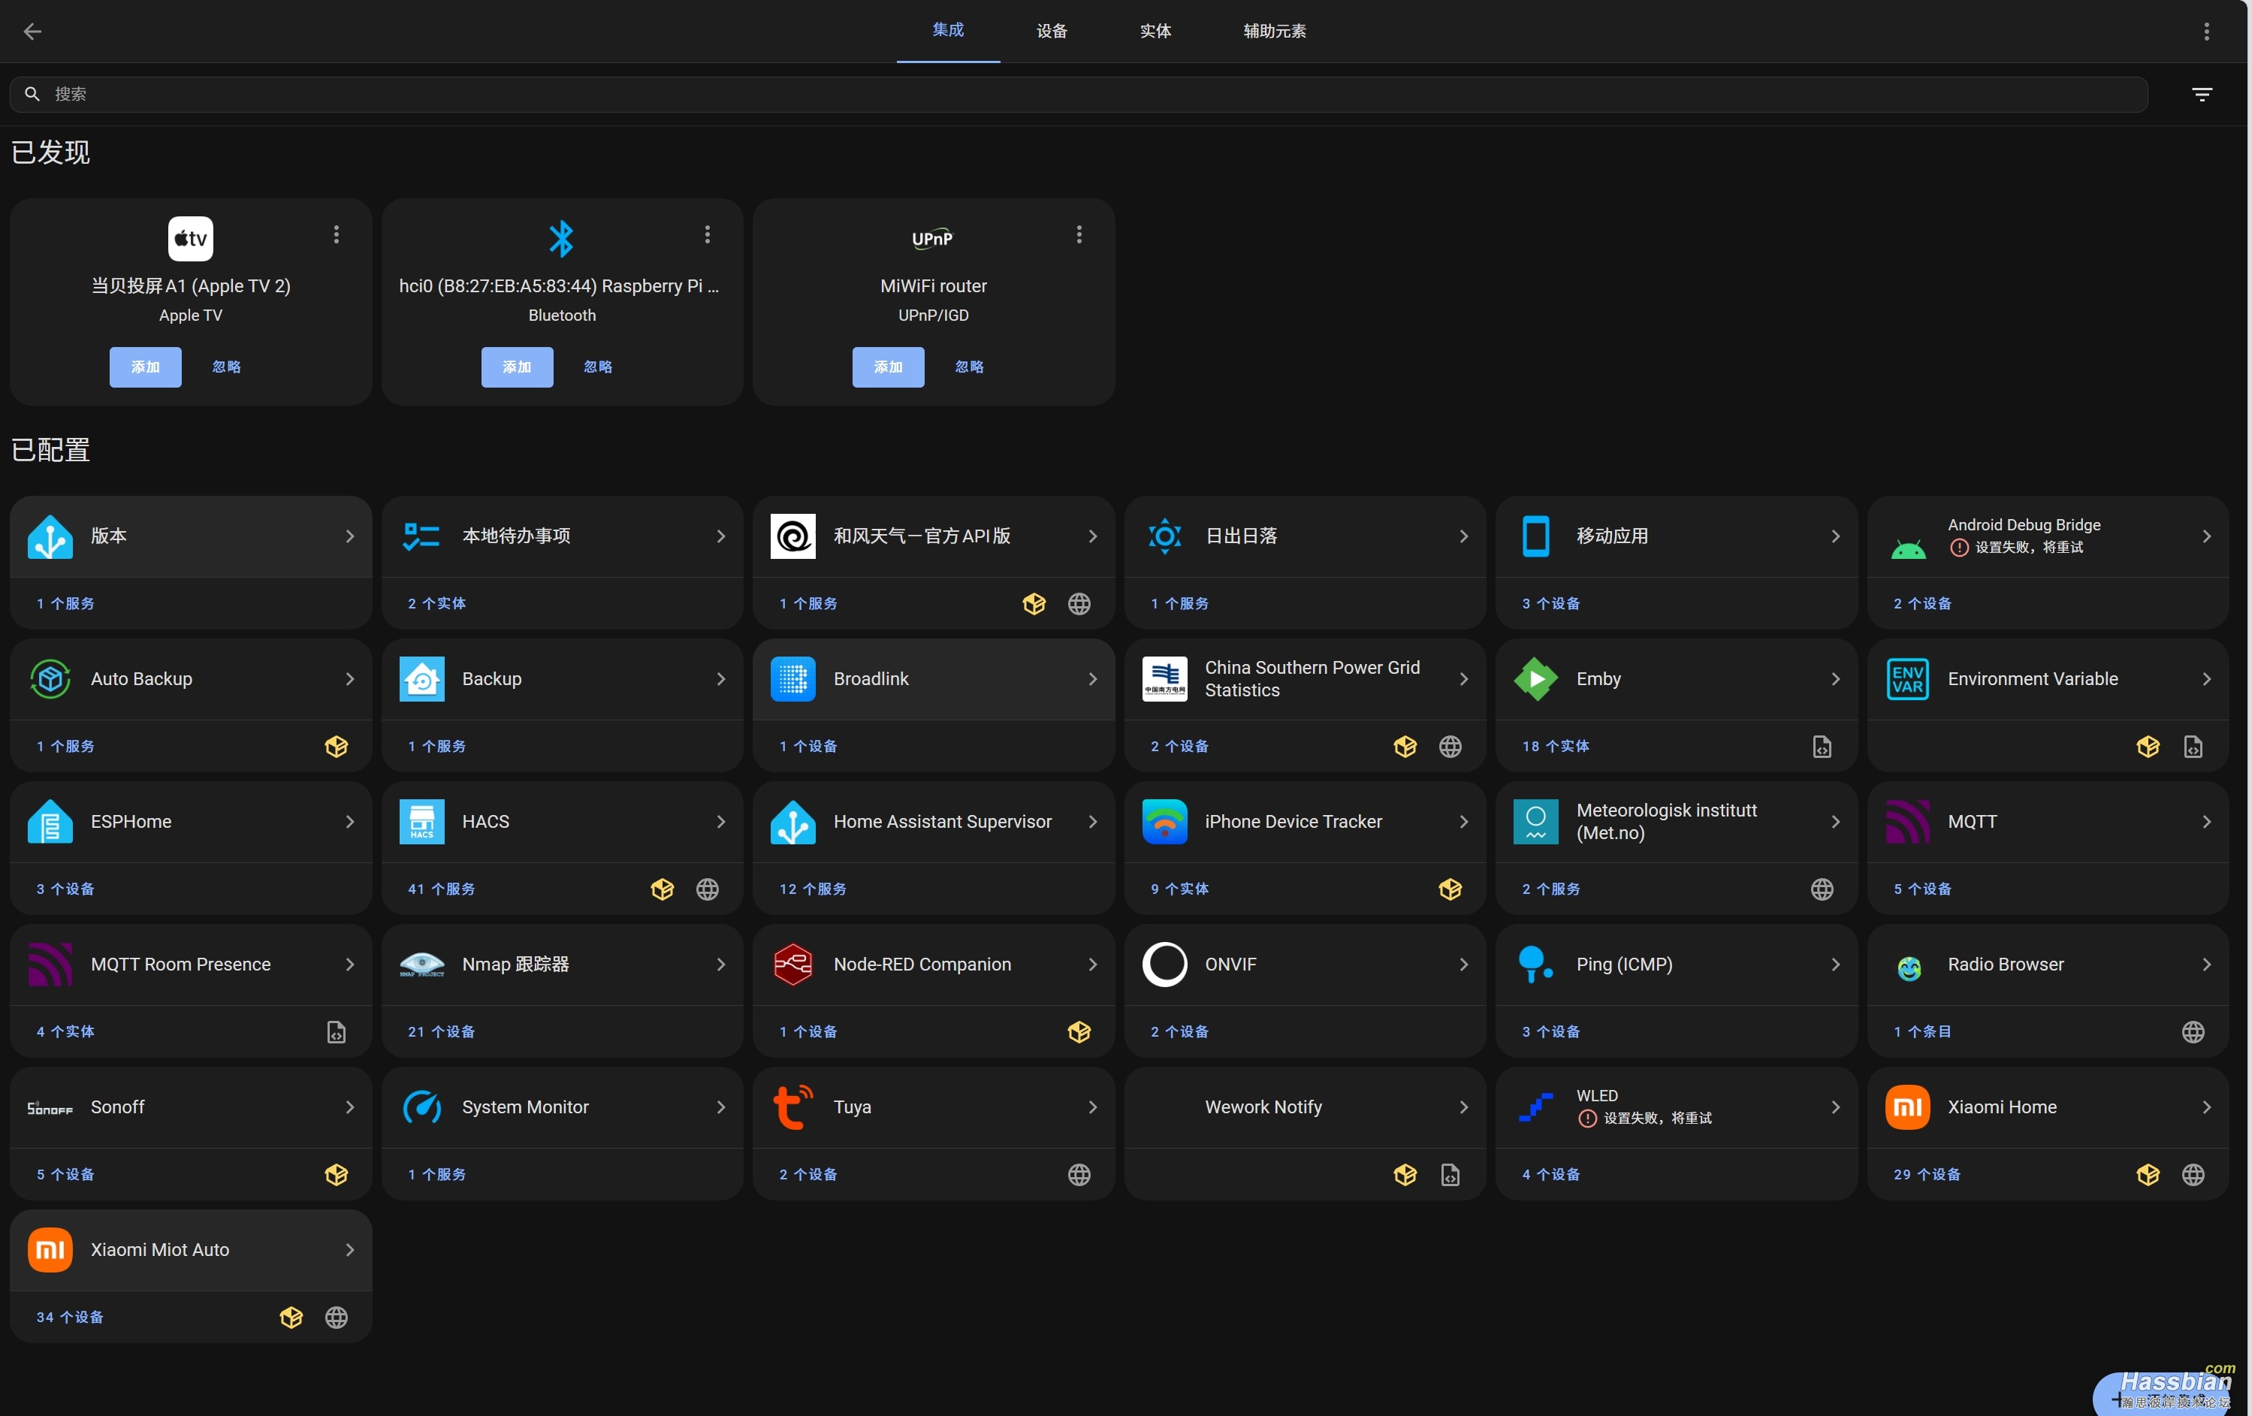Open the filter options icon
The image size is (2252, 1416).
(2202, 95)
